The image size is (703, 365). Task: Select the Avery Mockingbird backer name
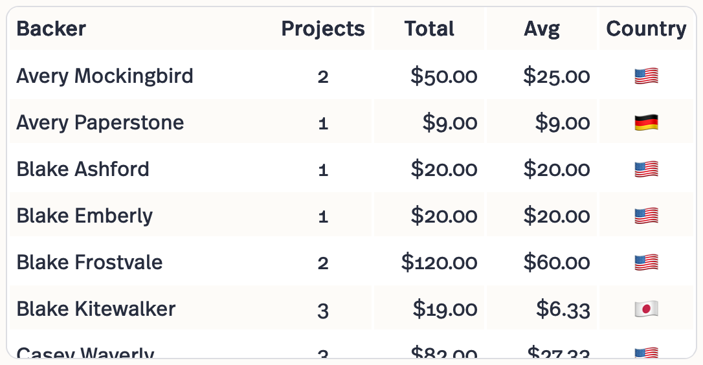105,76
